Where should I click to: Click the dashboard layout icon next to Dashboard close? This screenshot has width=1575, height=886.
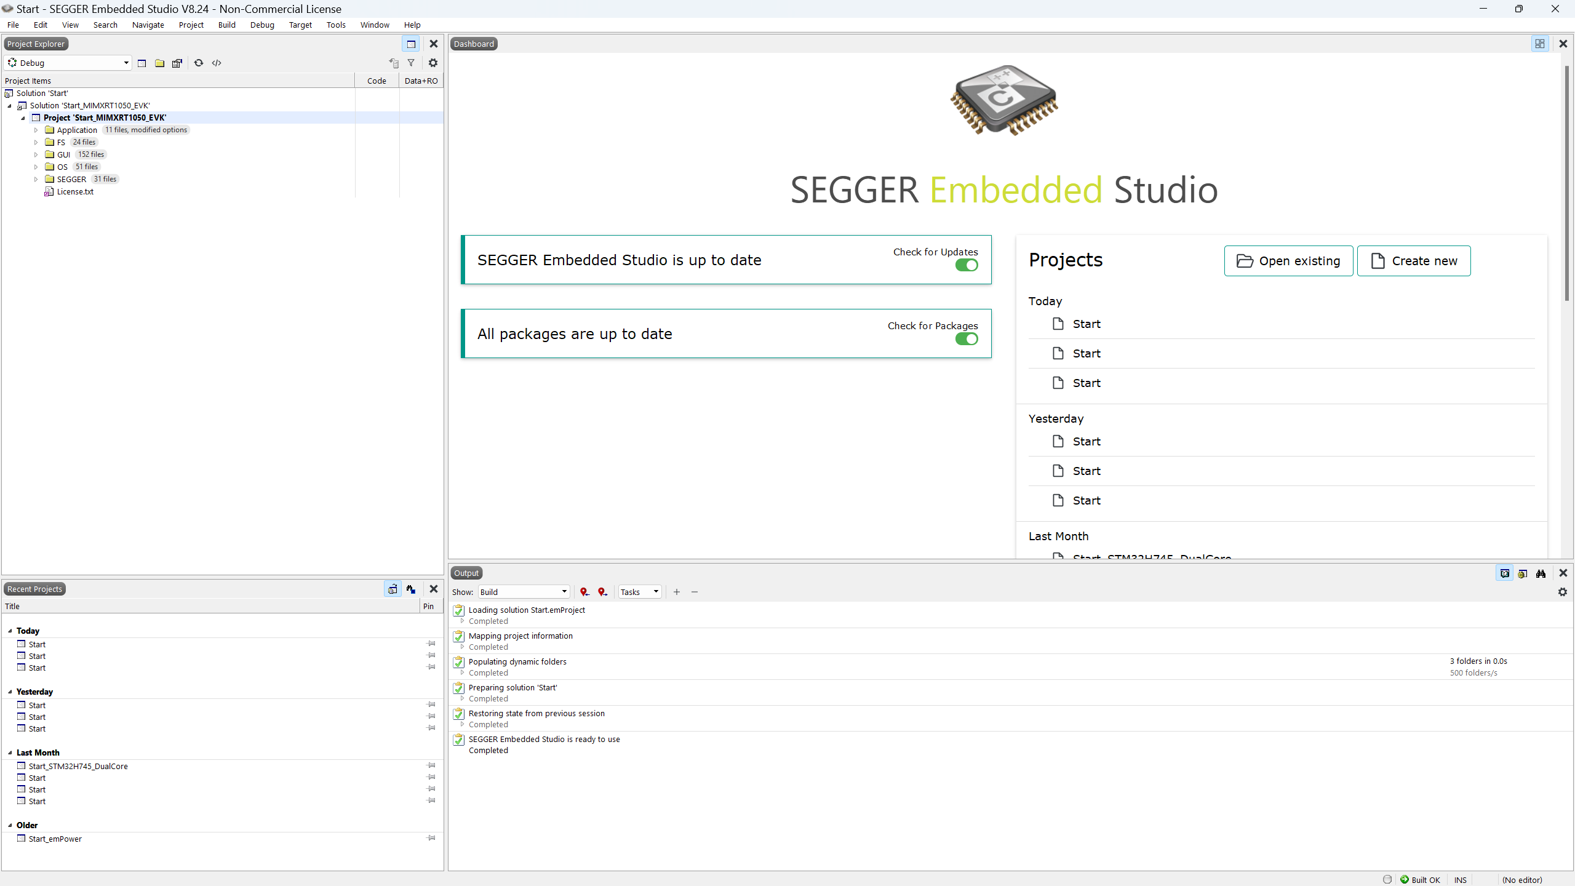(x=1540, y=44)
